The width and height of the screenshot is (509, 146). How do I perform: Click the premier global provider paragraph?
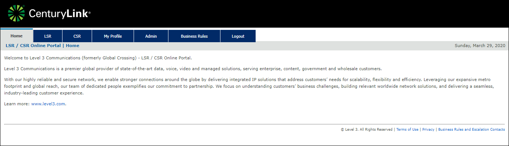(x=193, y=69)
